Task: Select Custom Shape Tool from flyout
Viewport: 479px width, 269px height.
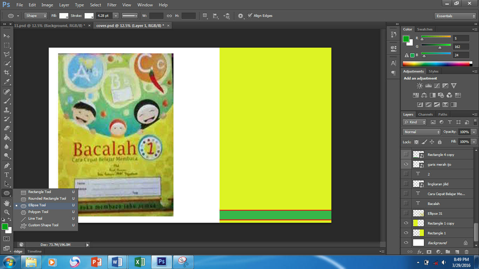Action: click(x=43, y=225)
